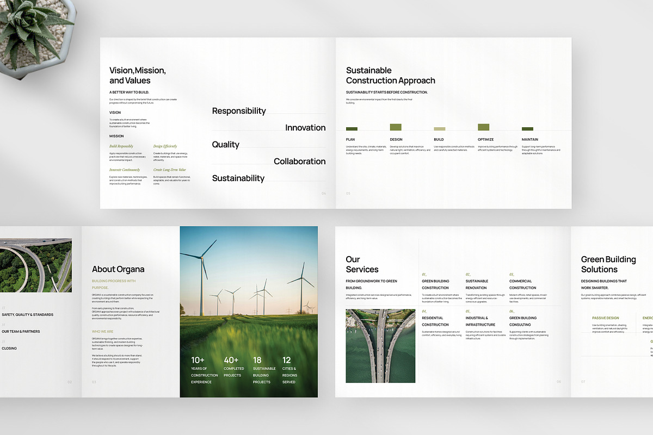Select the dark green bar above MAINTAIN
Image resolution: width=653 pixels, height=435 pixels.
click(527, 129)
